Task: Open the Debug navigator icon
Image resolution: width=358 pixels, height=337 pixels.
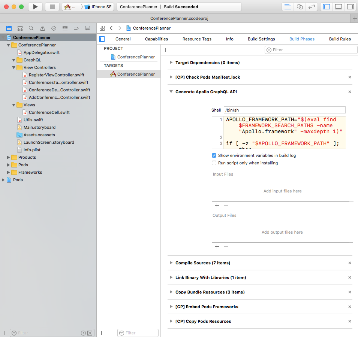Action: coord(65,28)
